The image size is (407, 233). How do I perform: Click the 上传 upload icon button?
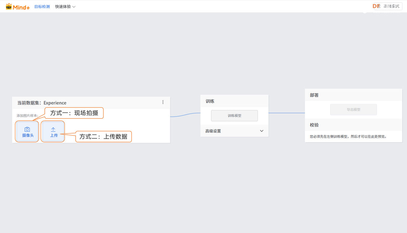click(53, 131)
